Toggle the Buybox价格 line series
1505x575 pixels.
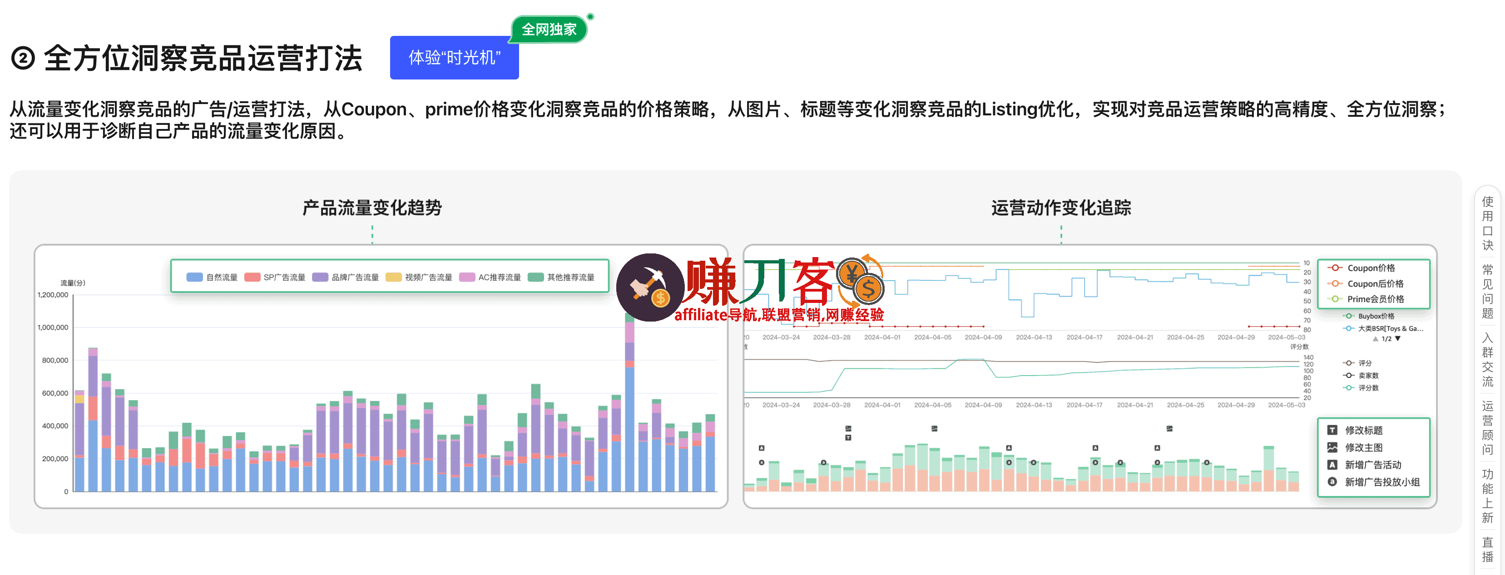[x=1369, y=316]
